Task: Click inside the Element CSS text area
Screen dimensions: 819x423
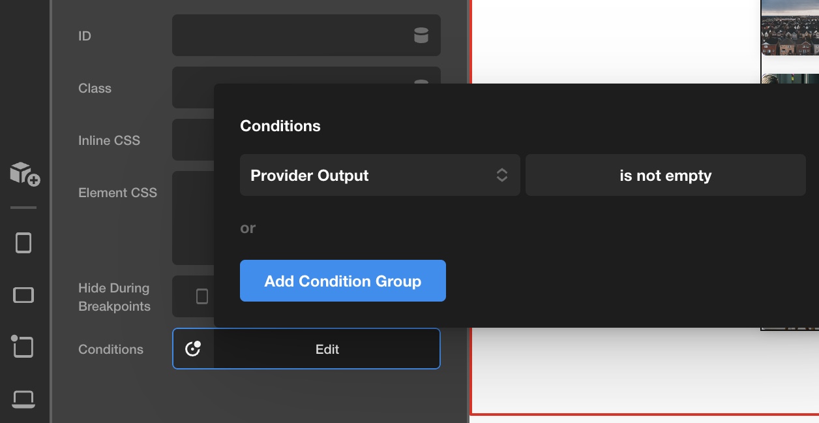Action: [192, 217]
